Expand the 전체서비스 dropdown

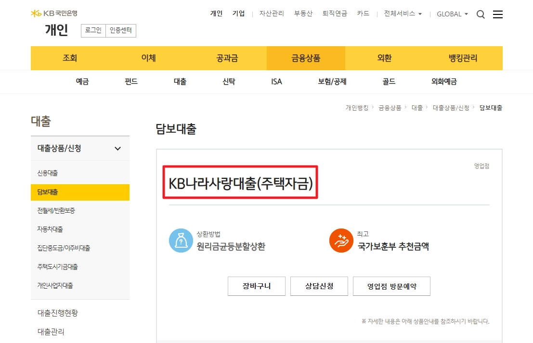[x=403, y=13]
